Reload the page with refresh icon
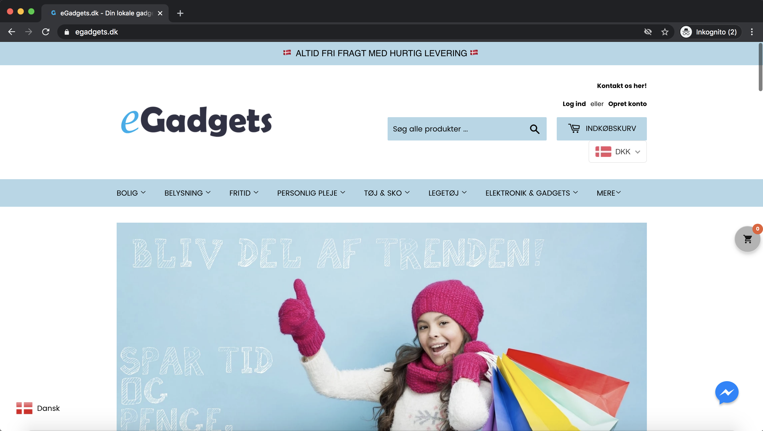Image resolution: width=763 pixels, height=431 pixels. point(46,32)
